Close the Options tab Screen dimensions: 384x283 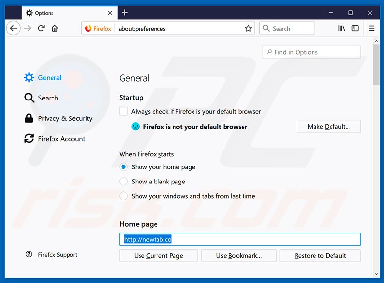pyautogui.click(x=110, y=13)
